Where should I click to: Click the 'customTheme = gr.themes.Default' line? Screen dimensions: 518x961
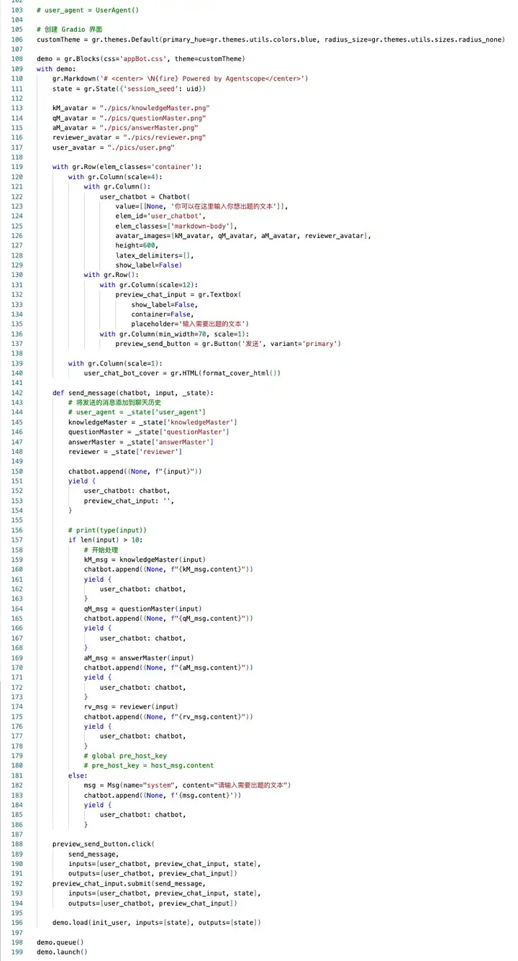click(x=271, y=40)
